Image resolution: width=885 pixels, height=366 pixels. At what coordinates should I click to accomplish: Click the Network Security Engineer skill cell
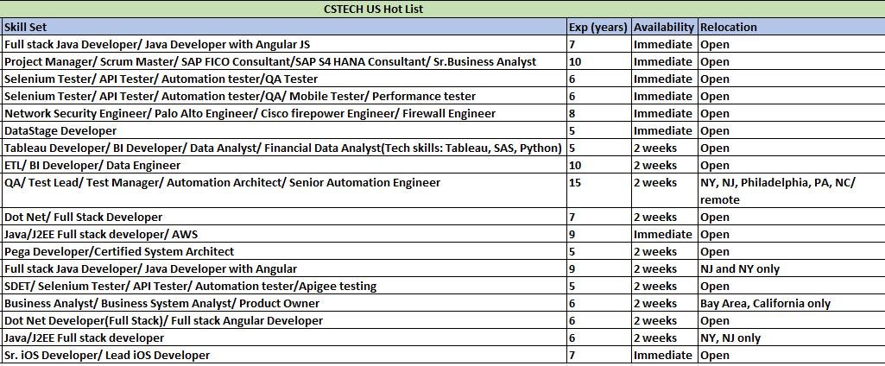(250, 113)
